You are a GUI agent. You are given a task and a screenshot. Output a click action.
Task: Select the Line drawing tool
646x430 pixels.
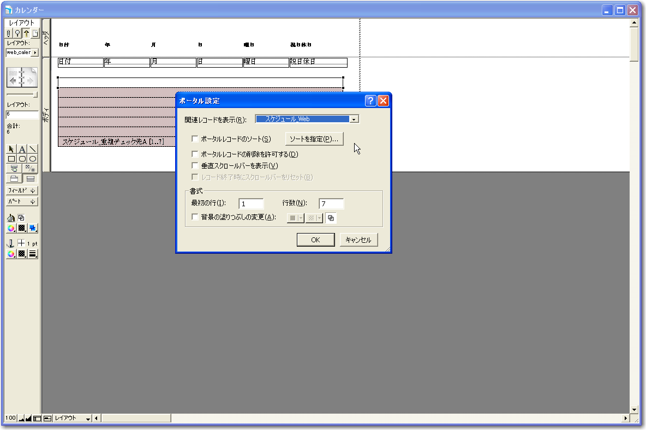click(32, 150)
